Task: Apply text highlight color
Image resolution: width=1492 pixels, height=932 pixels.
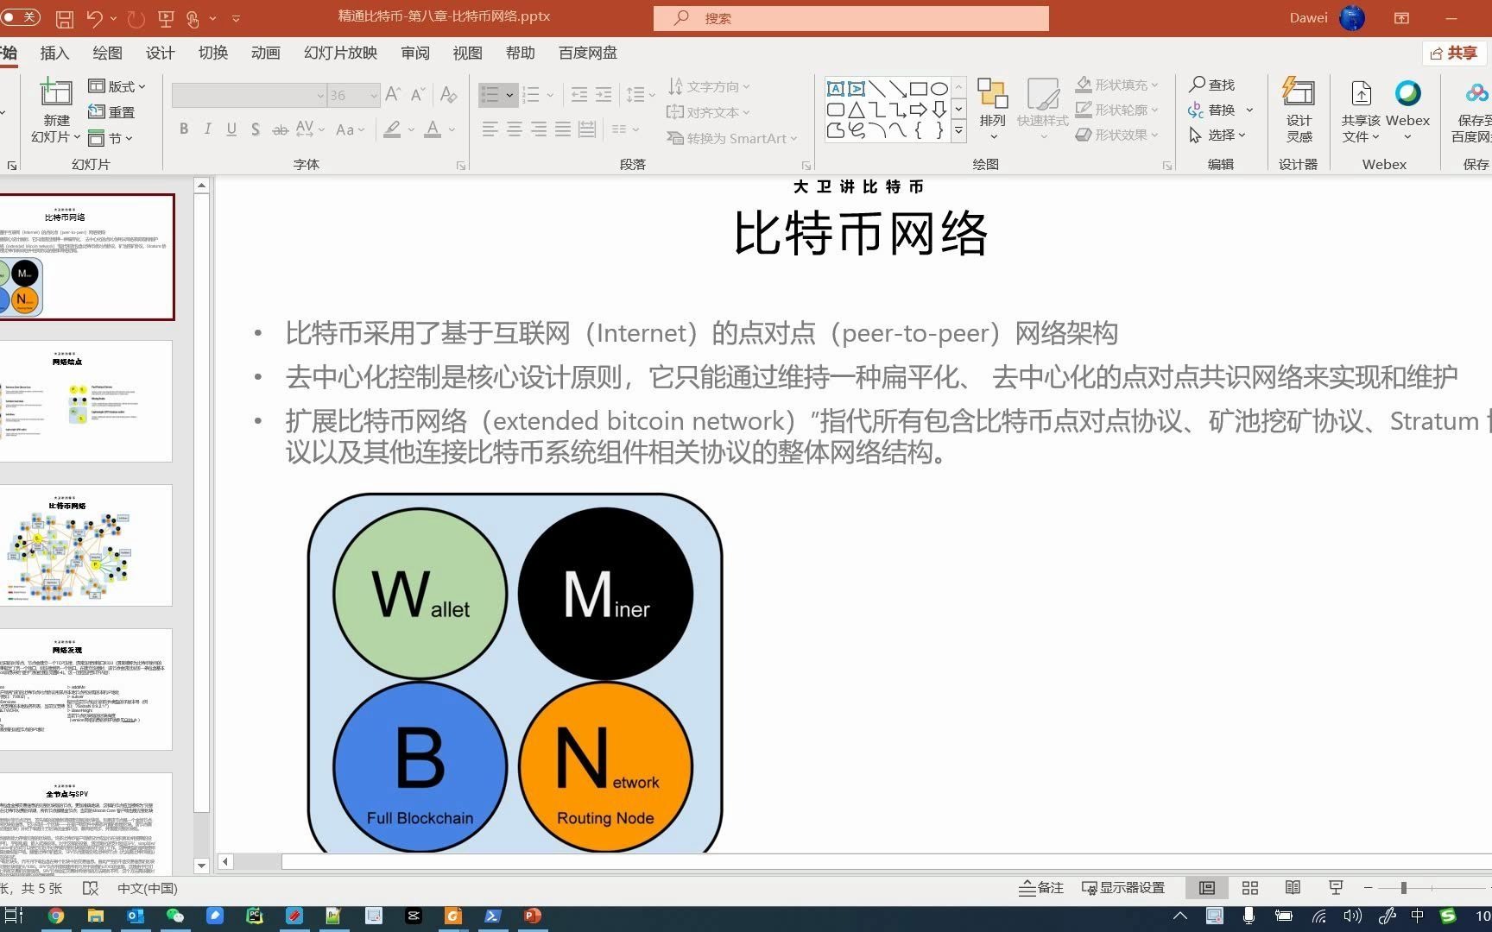Action: pos(392,129)
